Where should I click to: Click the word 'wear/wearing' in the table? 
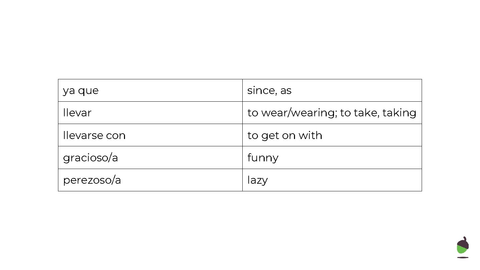click(299, 113)
